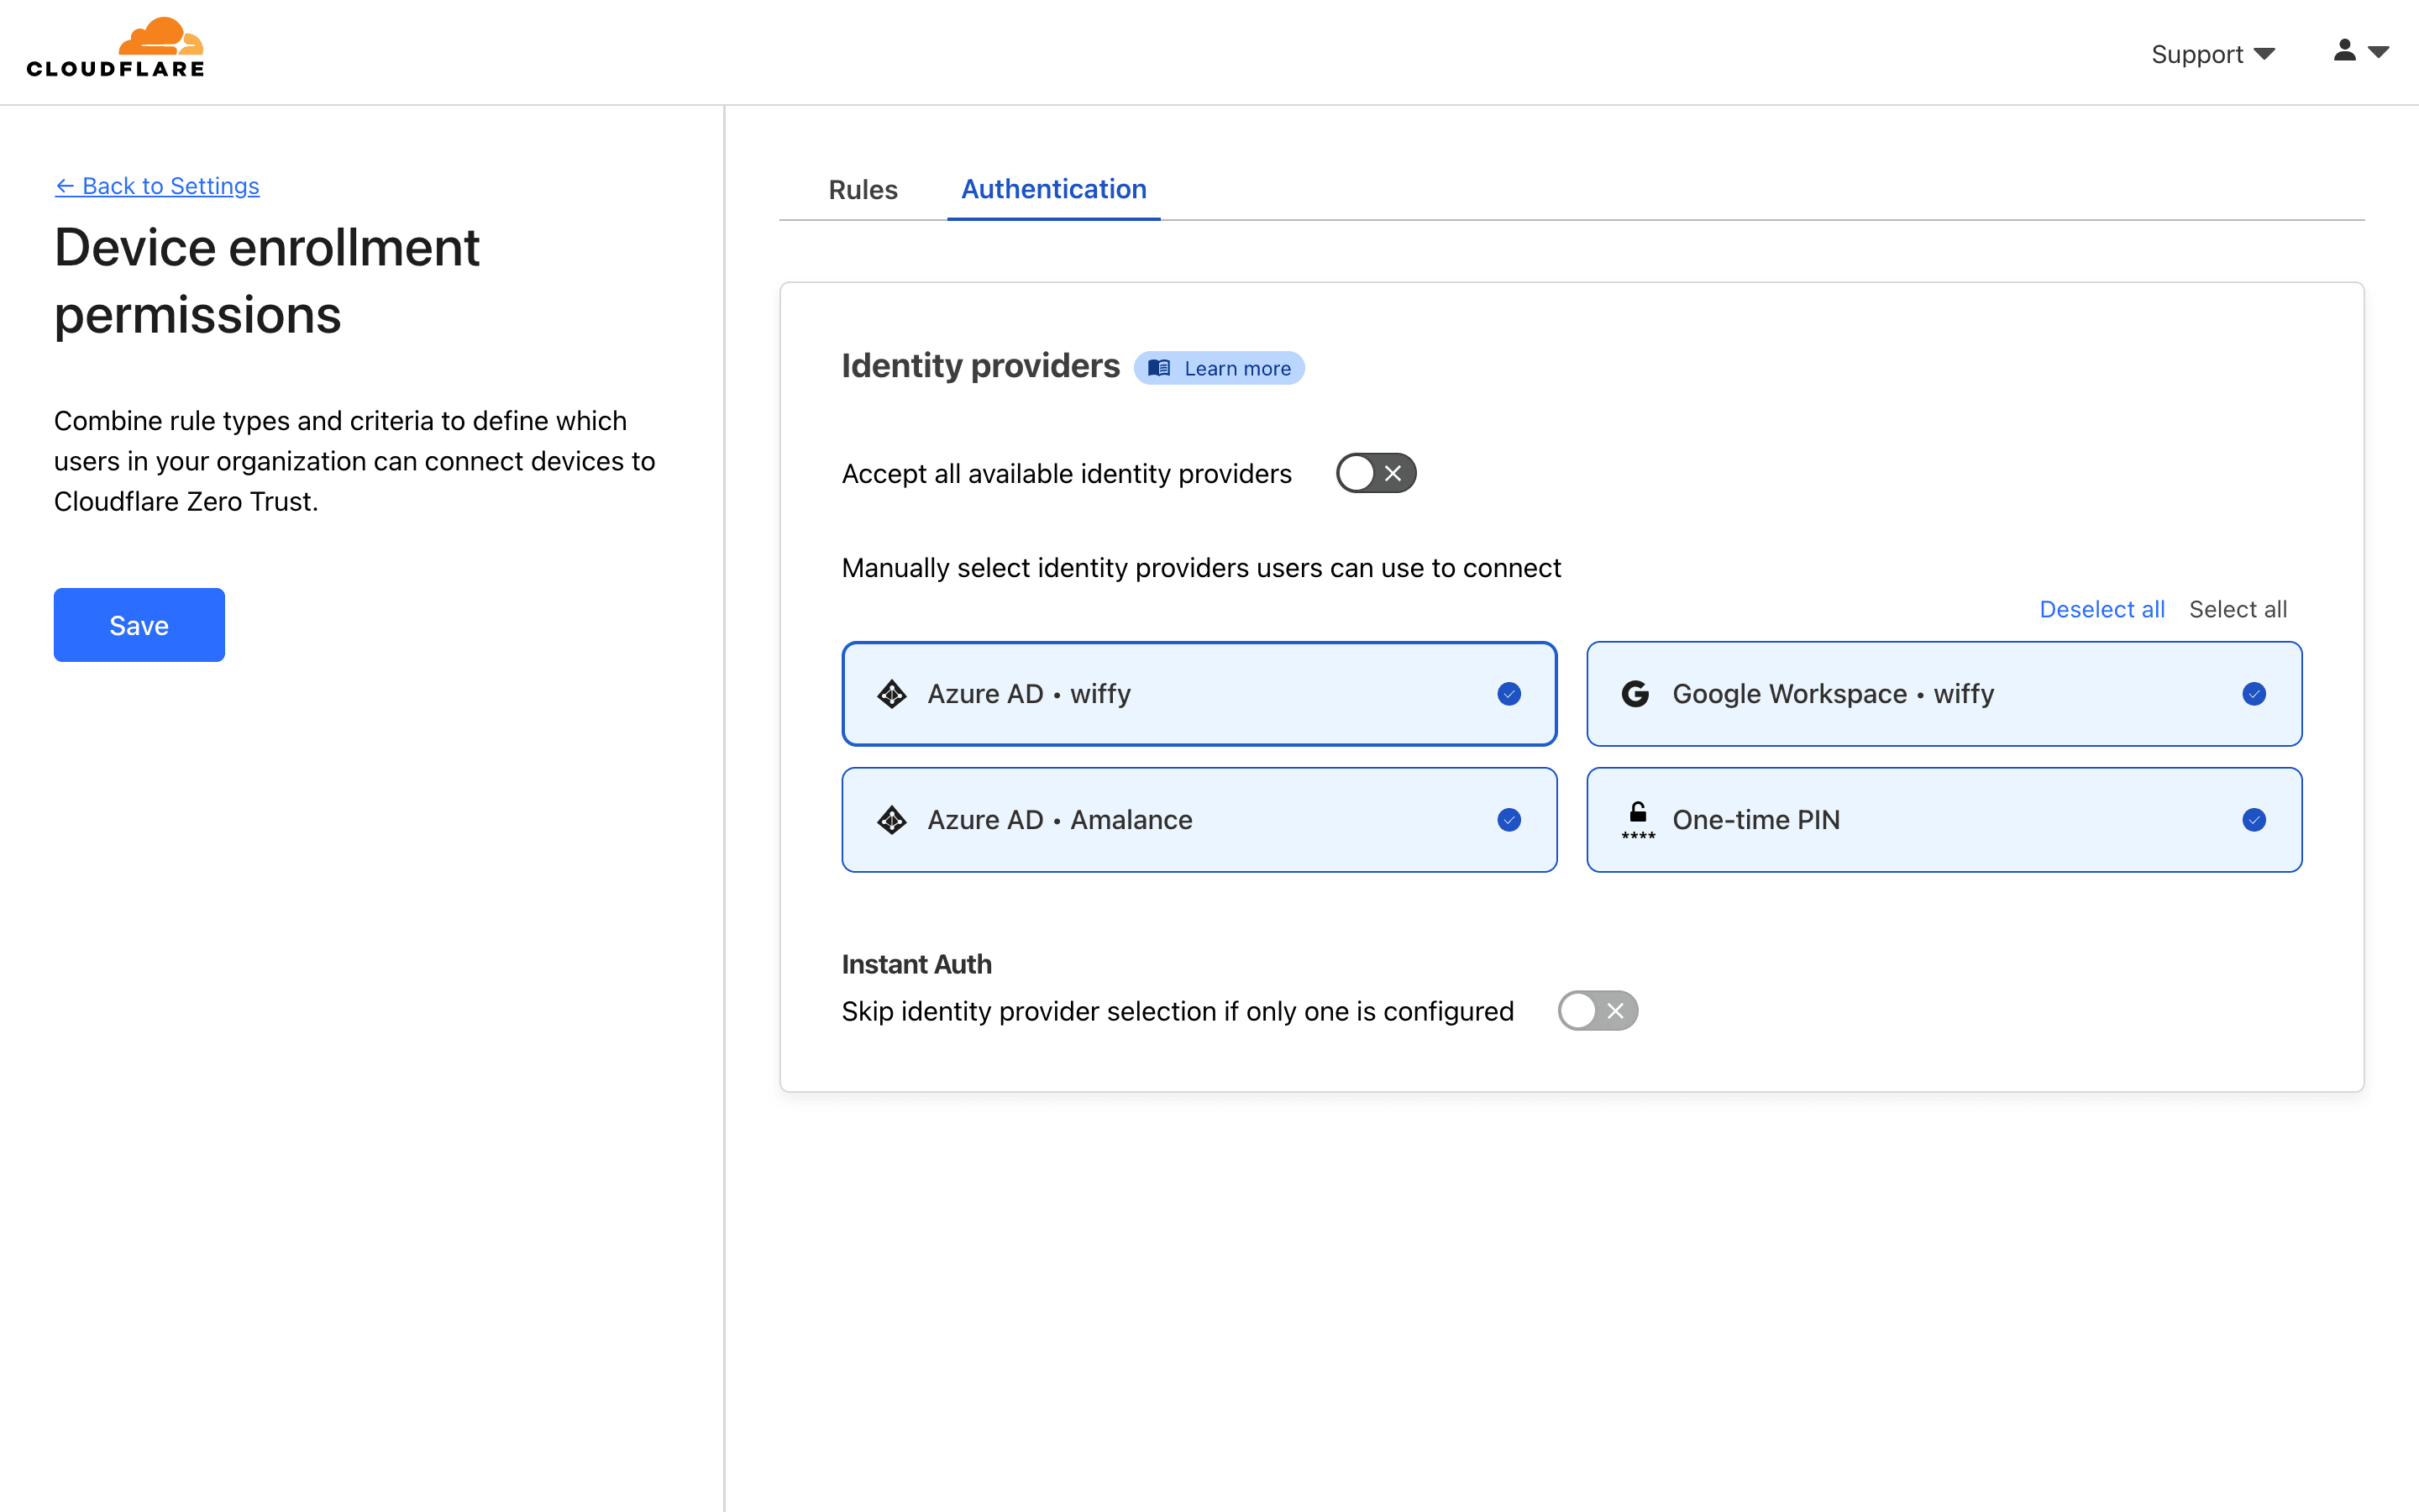2419x1512 pixels.
Task: Select the One-time PIN provider card
Action: click(x=1944, y=820)
